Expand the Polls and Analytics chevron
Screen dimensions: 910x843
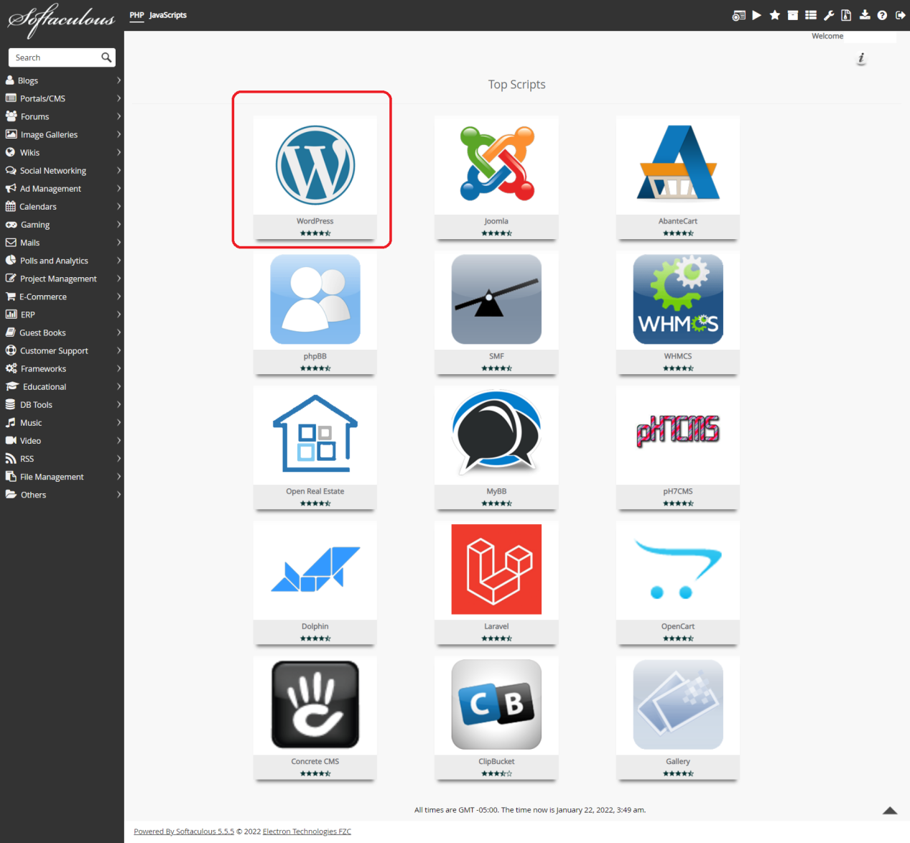(x=119, y=261)
